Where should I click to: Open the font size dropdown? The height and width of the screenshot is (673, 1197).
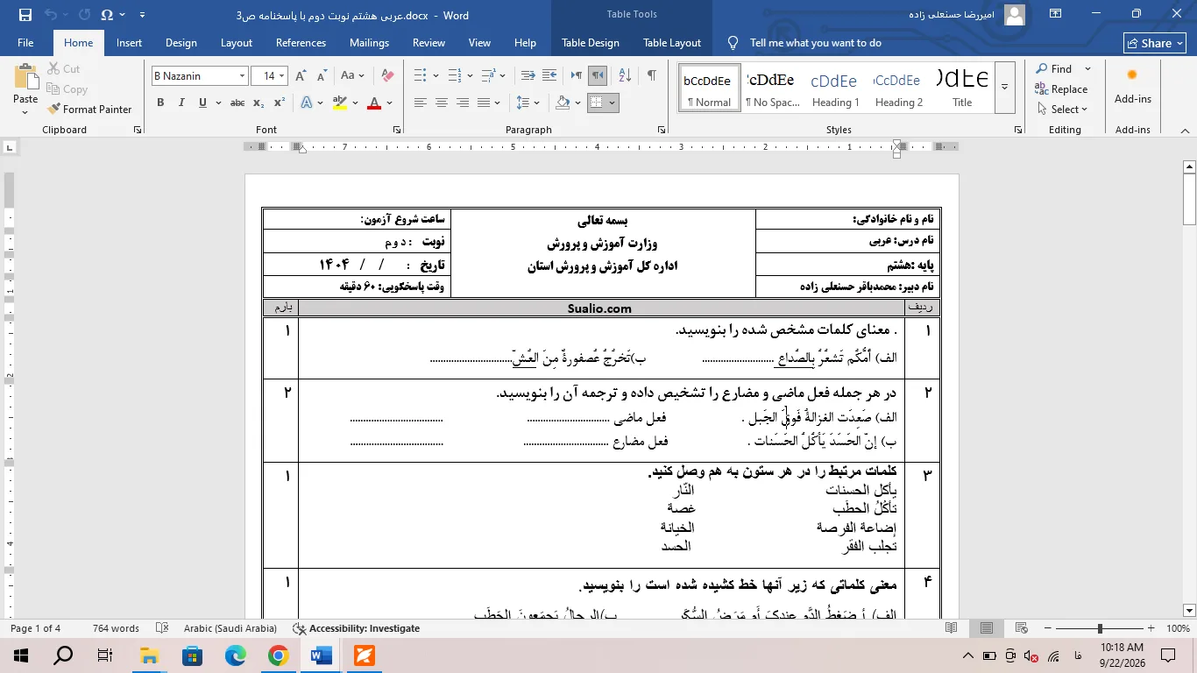(x=281, y=76)
